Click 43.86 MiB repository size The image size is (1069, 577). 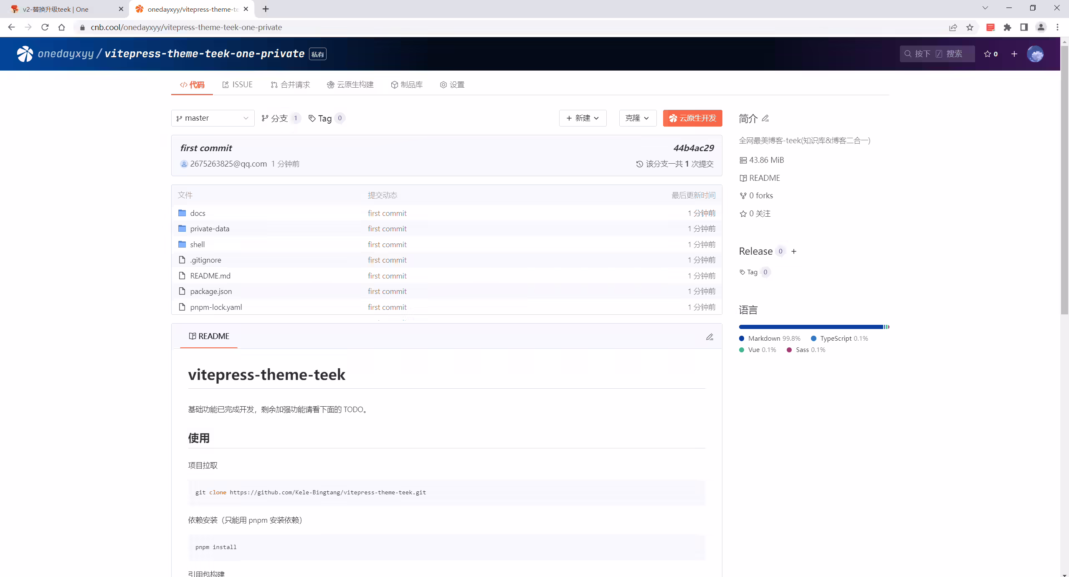pos(762,160)
